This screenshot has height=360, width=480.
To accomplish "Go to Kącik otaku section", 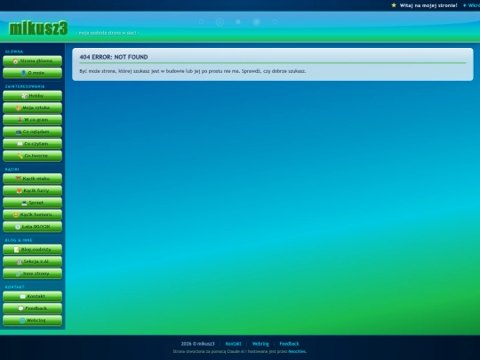I will (33, 179).
